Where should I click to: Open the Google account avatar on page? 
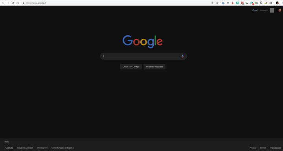click(279, 10)
